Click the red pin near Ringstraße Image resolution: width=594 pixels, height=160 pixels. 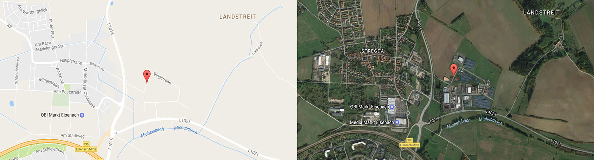(147, 76)
